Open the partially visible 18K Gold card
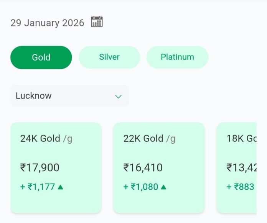267x223 pixels. click(237, 167)
